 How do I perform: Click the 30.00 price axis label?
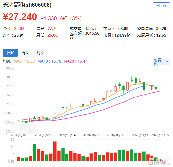tap(10, 77)
